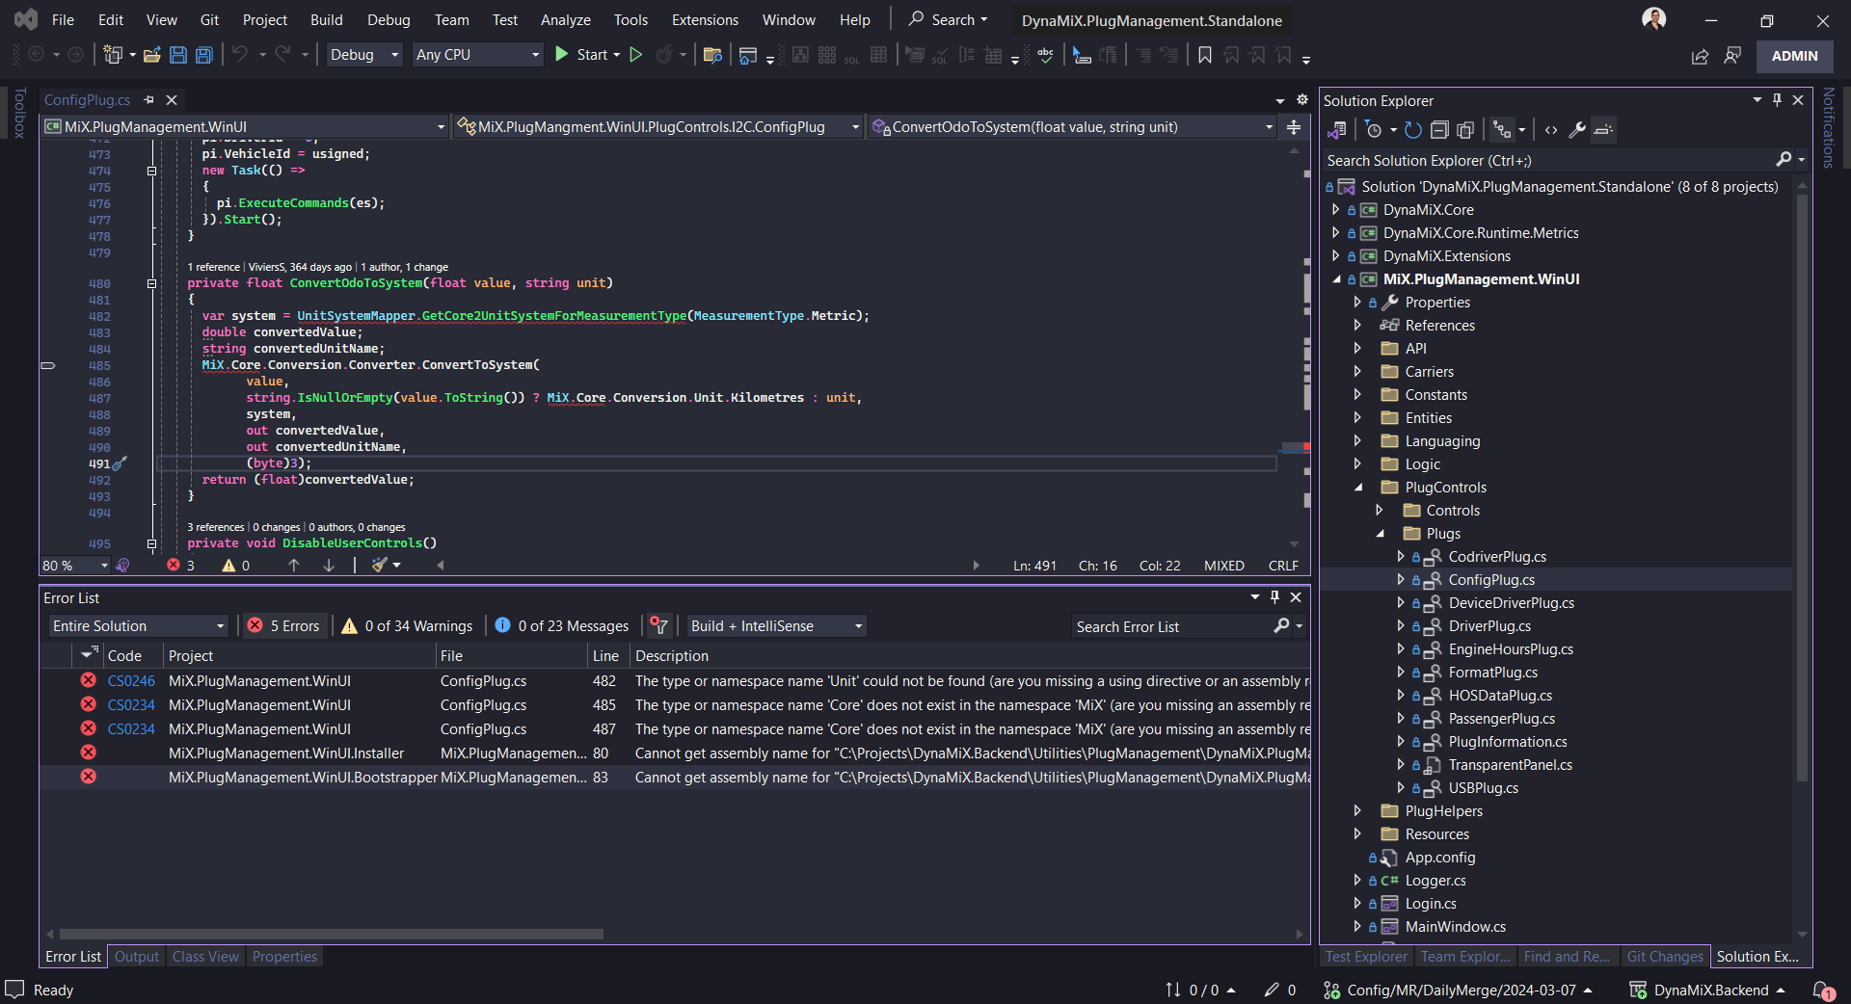Viewport: 1851px width, 1004px height.
Task: Click the Save All toolbar icon
Action: coord(204,55)
